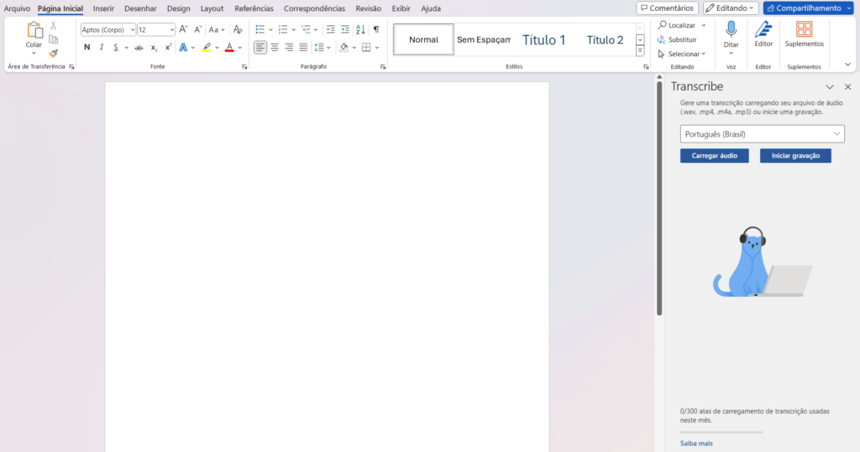Align text right

click(x=289, y=48)
